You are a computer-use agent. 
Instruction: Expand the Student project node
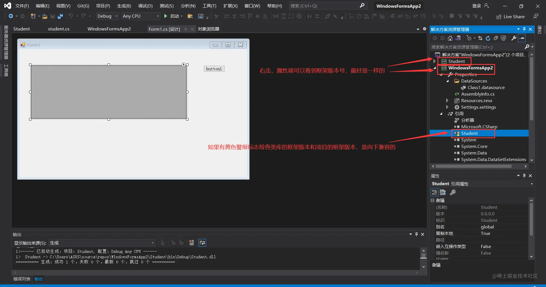click(x=434, y=61)
